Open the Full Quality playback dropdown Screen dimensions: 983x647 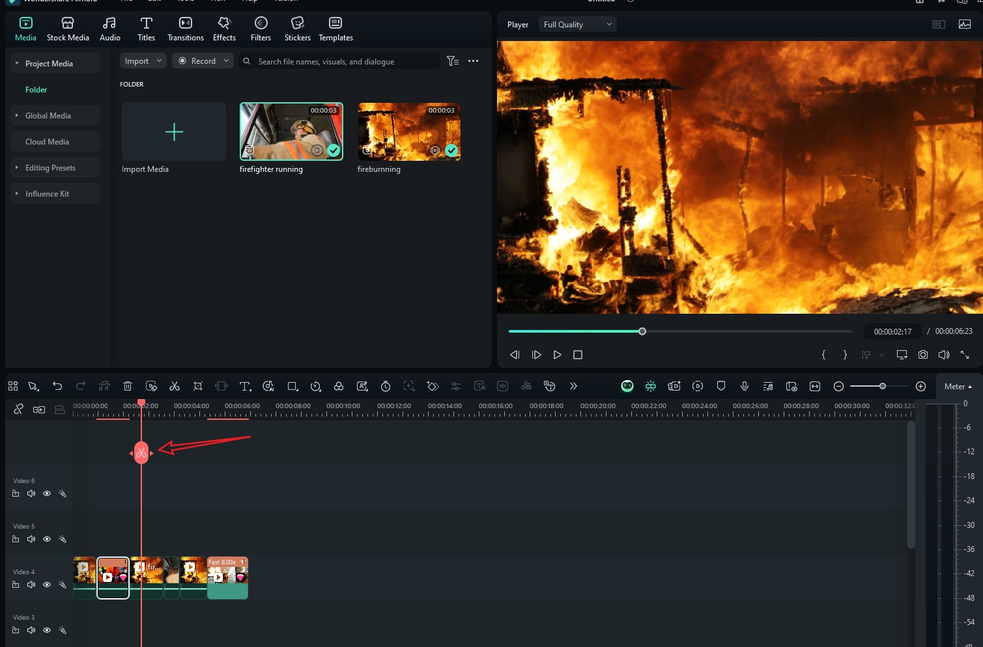tap(577, 25)
